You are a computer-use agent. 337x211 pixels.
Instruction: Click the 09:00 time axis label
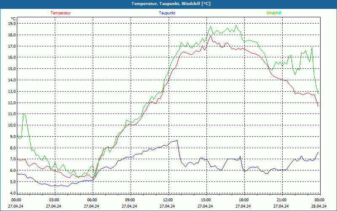[130, 200]
